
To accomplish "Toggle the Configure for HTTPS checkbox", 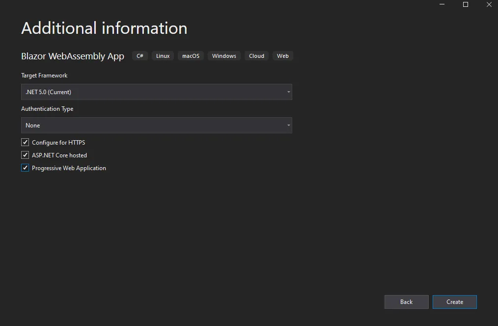I will [x=25, y=142].
